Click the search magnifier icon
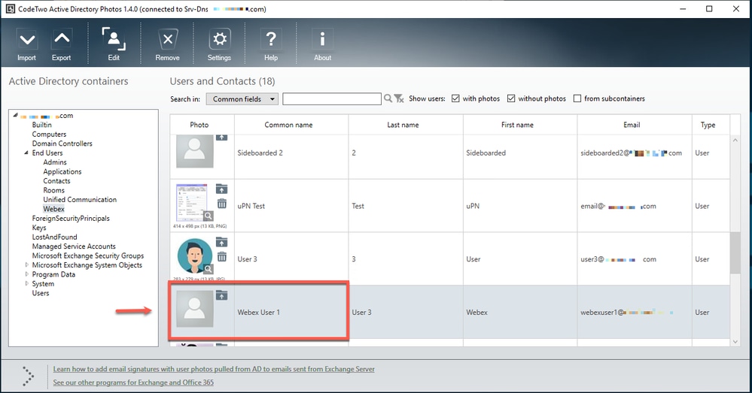The height and width of the screenshot is (393, 752). [388, 98]
